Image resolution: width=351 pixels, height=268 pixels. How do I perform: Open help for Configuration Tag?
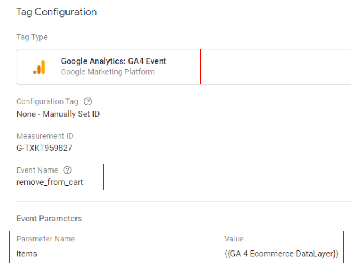pyautogui.click(x=88, y=101)
